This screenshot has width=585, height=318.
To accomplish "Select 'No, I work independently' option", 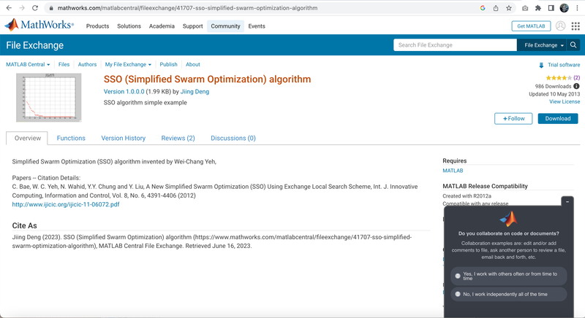I will pyautogui.click(x=508, y=294).
